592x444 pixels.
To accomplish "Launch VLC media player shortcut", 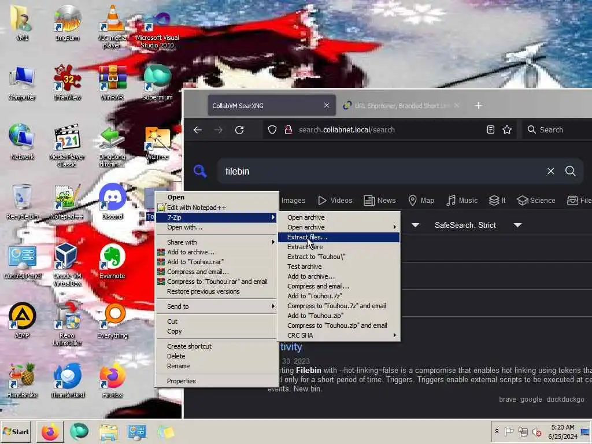I will 112,27.
